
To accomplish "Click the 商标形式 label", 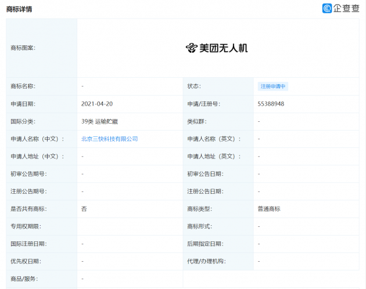I will (x=200, y=226).
